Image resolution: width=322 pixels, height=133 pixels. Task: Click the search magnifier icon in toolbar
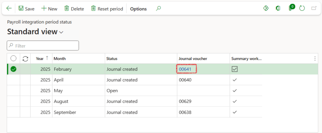(x=158, y=8)
